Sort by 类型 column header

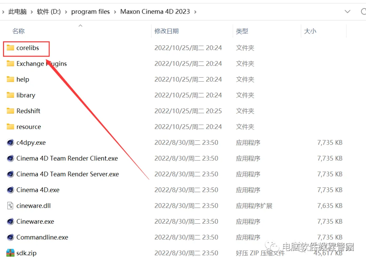[242, 31]
